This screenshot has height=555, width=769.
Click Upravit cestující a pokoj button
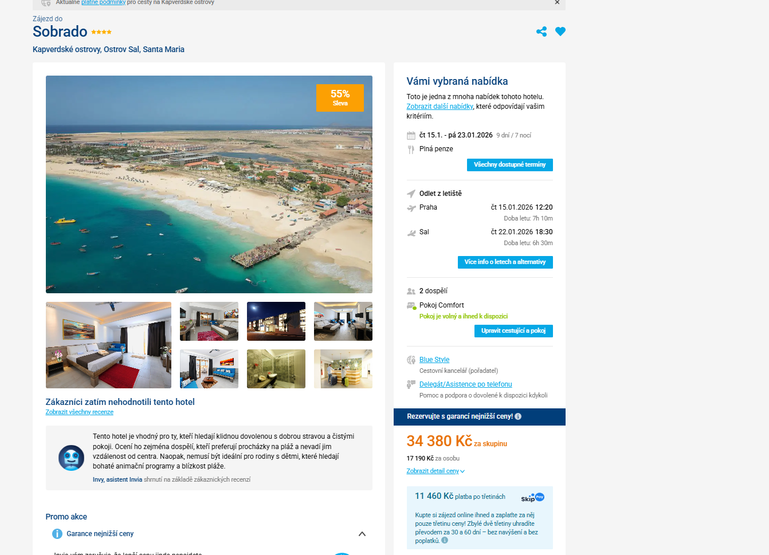(513, 331)
